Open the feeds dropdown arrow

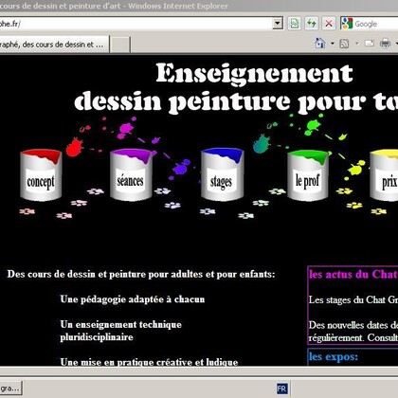[x=357, y=44]
